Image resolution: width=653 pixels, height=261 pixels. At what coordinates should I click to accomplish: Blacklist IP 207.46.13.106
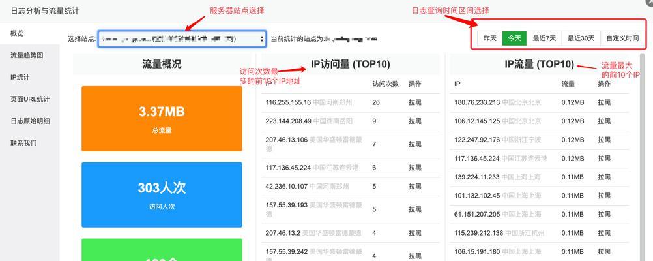[x=415, y=144]
